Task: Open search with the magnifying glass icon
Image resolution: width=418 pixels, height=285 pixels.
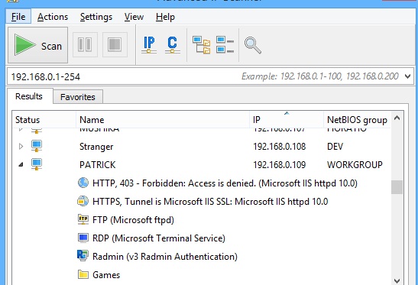Action: 252,45
